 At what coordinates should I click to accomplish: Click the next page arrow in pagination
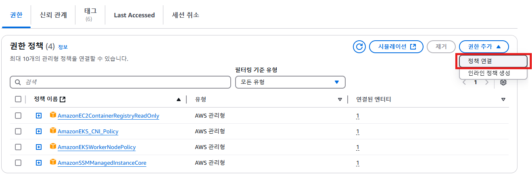point(487,82)
